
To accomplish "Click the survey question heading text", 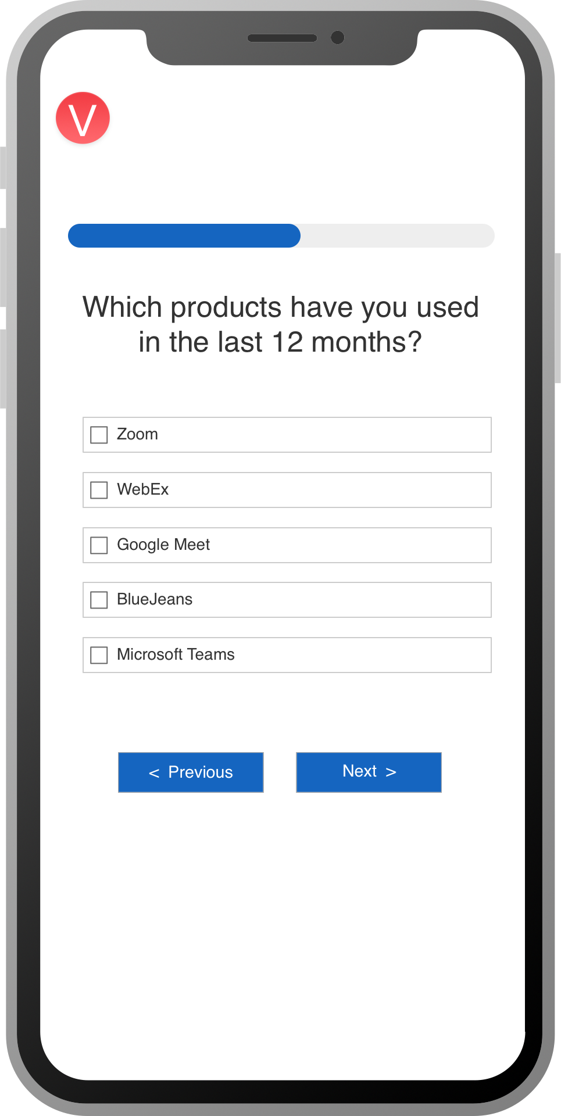I will point(280,324).
